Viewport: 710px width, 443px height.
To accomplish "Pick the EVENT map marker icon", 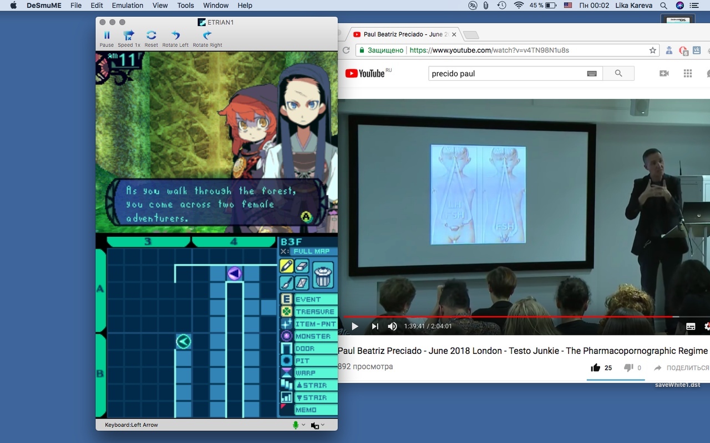I will pyautogui.click(x=286, y=300).
